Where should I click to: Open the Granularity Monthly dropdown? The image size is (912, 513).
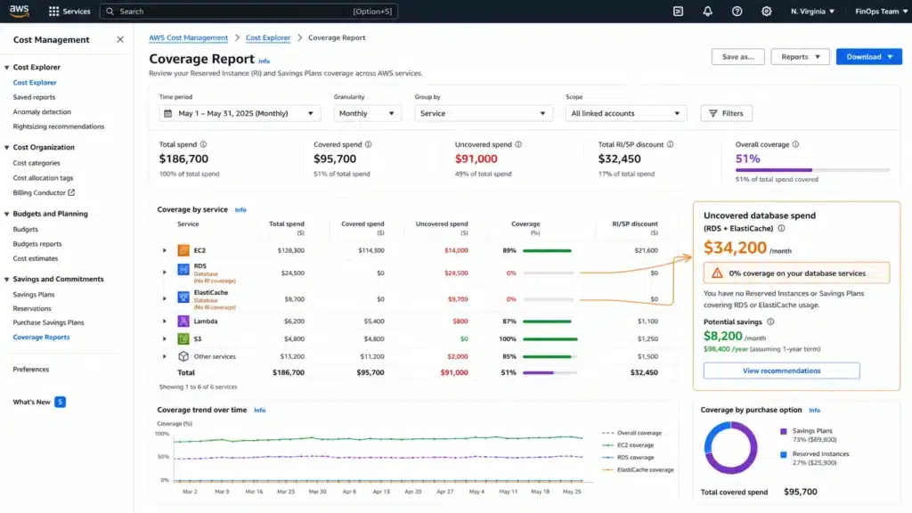coord(367,113)
